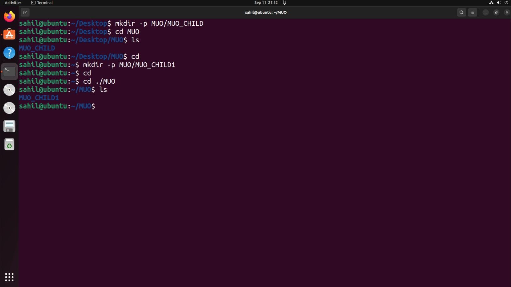
Task: Open the floppy disk drive icon in the dock
Action: 9,126
